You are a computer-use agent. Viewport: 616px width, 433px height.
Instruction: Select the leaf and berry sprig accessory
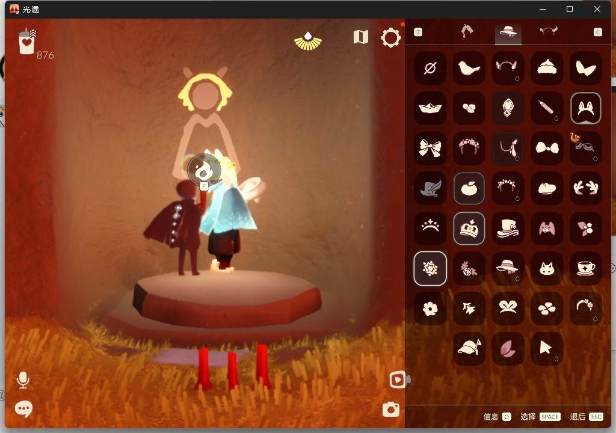click(x=586, y=229)
